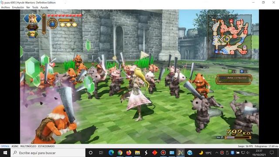Select the yuzu Hyrule Warriors taskbar icon
The height and width of the screenshot is (157, 279).
(x=180, y=153)
